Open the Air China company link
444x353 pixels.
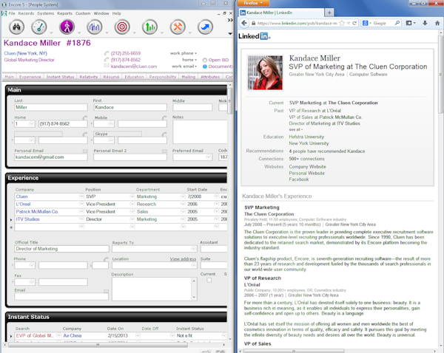[x=73, y=335]
